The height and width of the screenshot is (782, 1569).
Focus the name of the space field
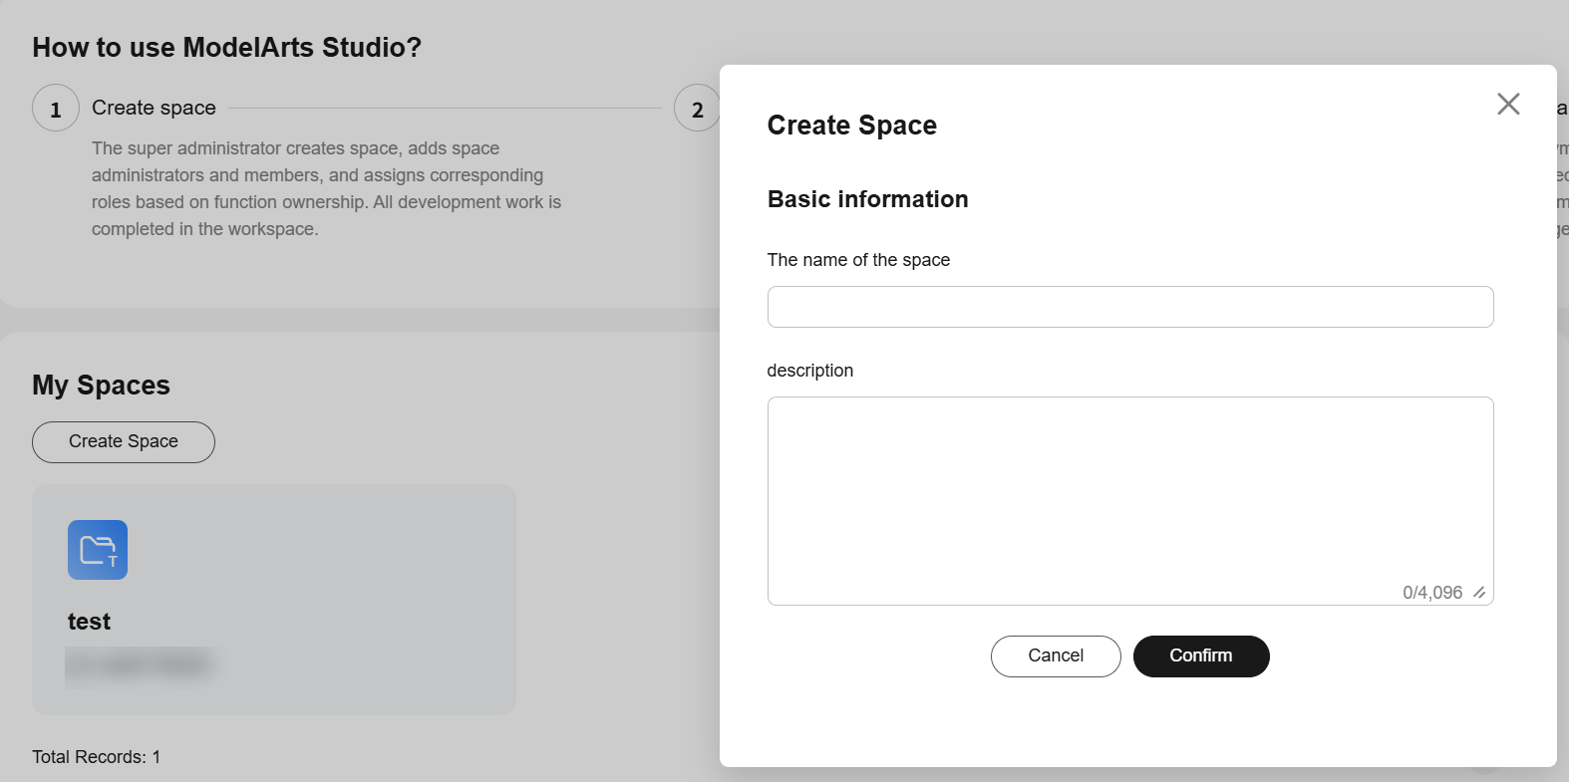pyautogui.click(x=1129, y=307)
